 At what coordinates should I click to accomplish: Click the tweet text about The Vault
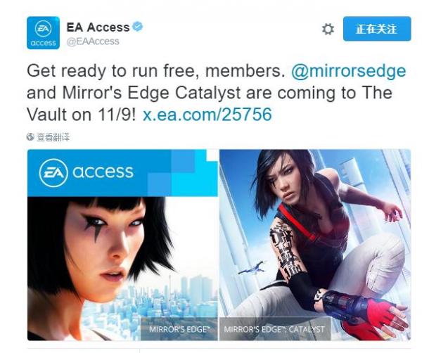pos(216,93)
